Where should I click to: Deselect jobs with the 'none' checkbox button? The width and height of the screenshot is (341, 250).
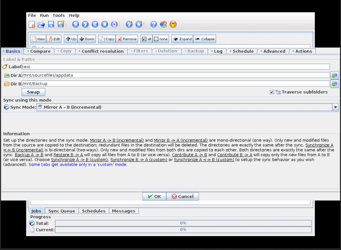[161, 39]
